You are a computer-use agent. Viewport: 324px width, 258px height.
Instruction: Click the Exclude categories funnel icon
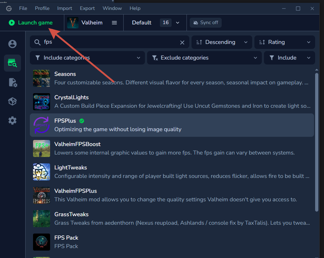[x=155, y=58]
